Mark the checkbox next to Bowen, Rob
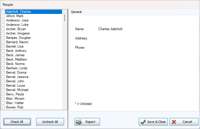This screenshot has height=129, width=200. point(3,108)
